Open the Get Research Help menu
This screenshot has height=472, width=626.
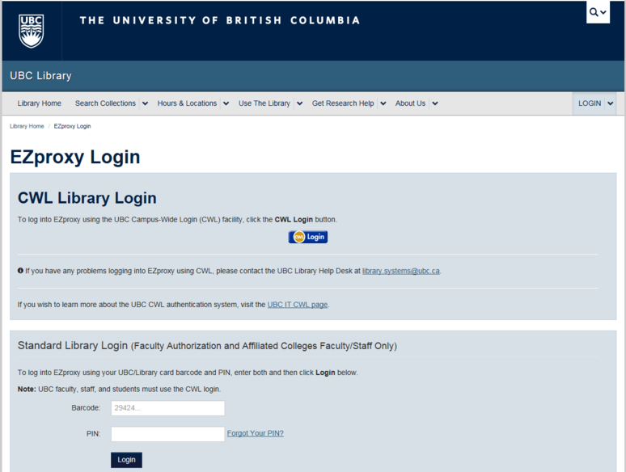point(343,103)
